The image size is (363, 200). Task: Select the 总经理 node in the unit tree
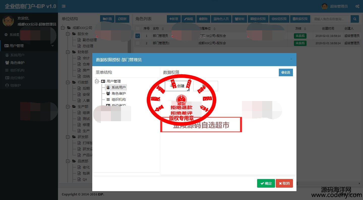pyautogui.click(x=88, y=46)
